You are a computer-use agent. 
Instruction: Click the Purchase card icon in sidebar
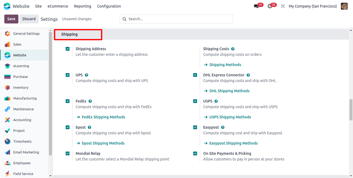7,77
